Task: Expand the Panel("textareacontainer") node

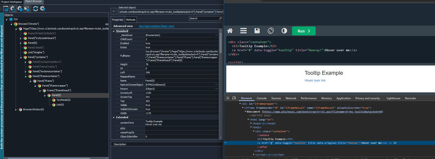Action: tap(26, 72)
